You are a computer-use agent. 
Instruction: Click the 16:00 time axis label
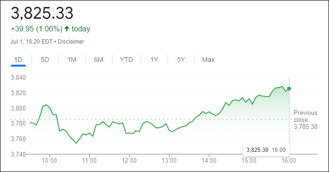(289, 160)
